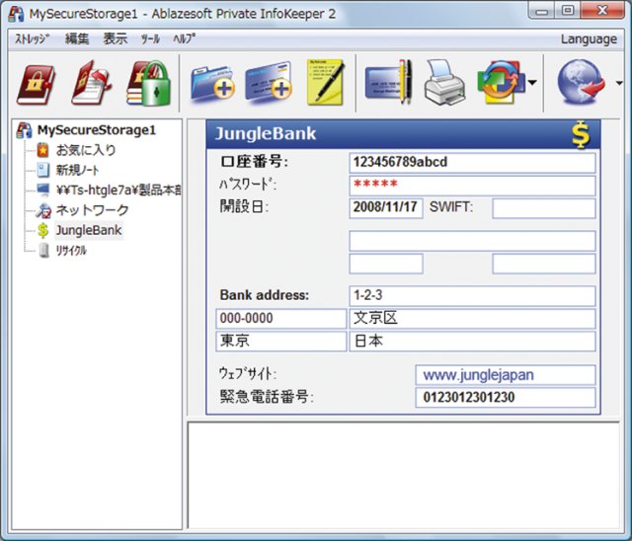Screen dimensions: 632x541
Task: Click the yellow dollar icon in card header
Action: (x=581, y=134)
